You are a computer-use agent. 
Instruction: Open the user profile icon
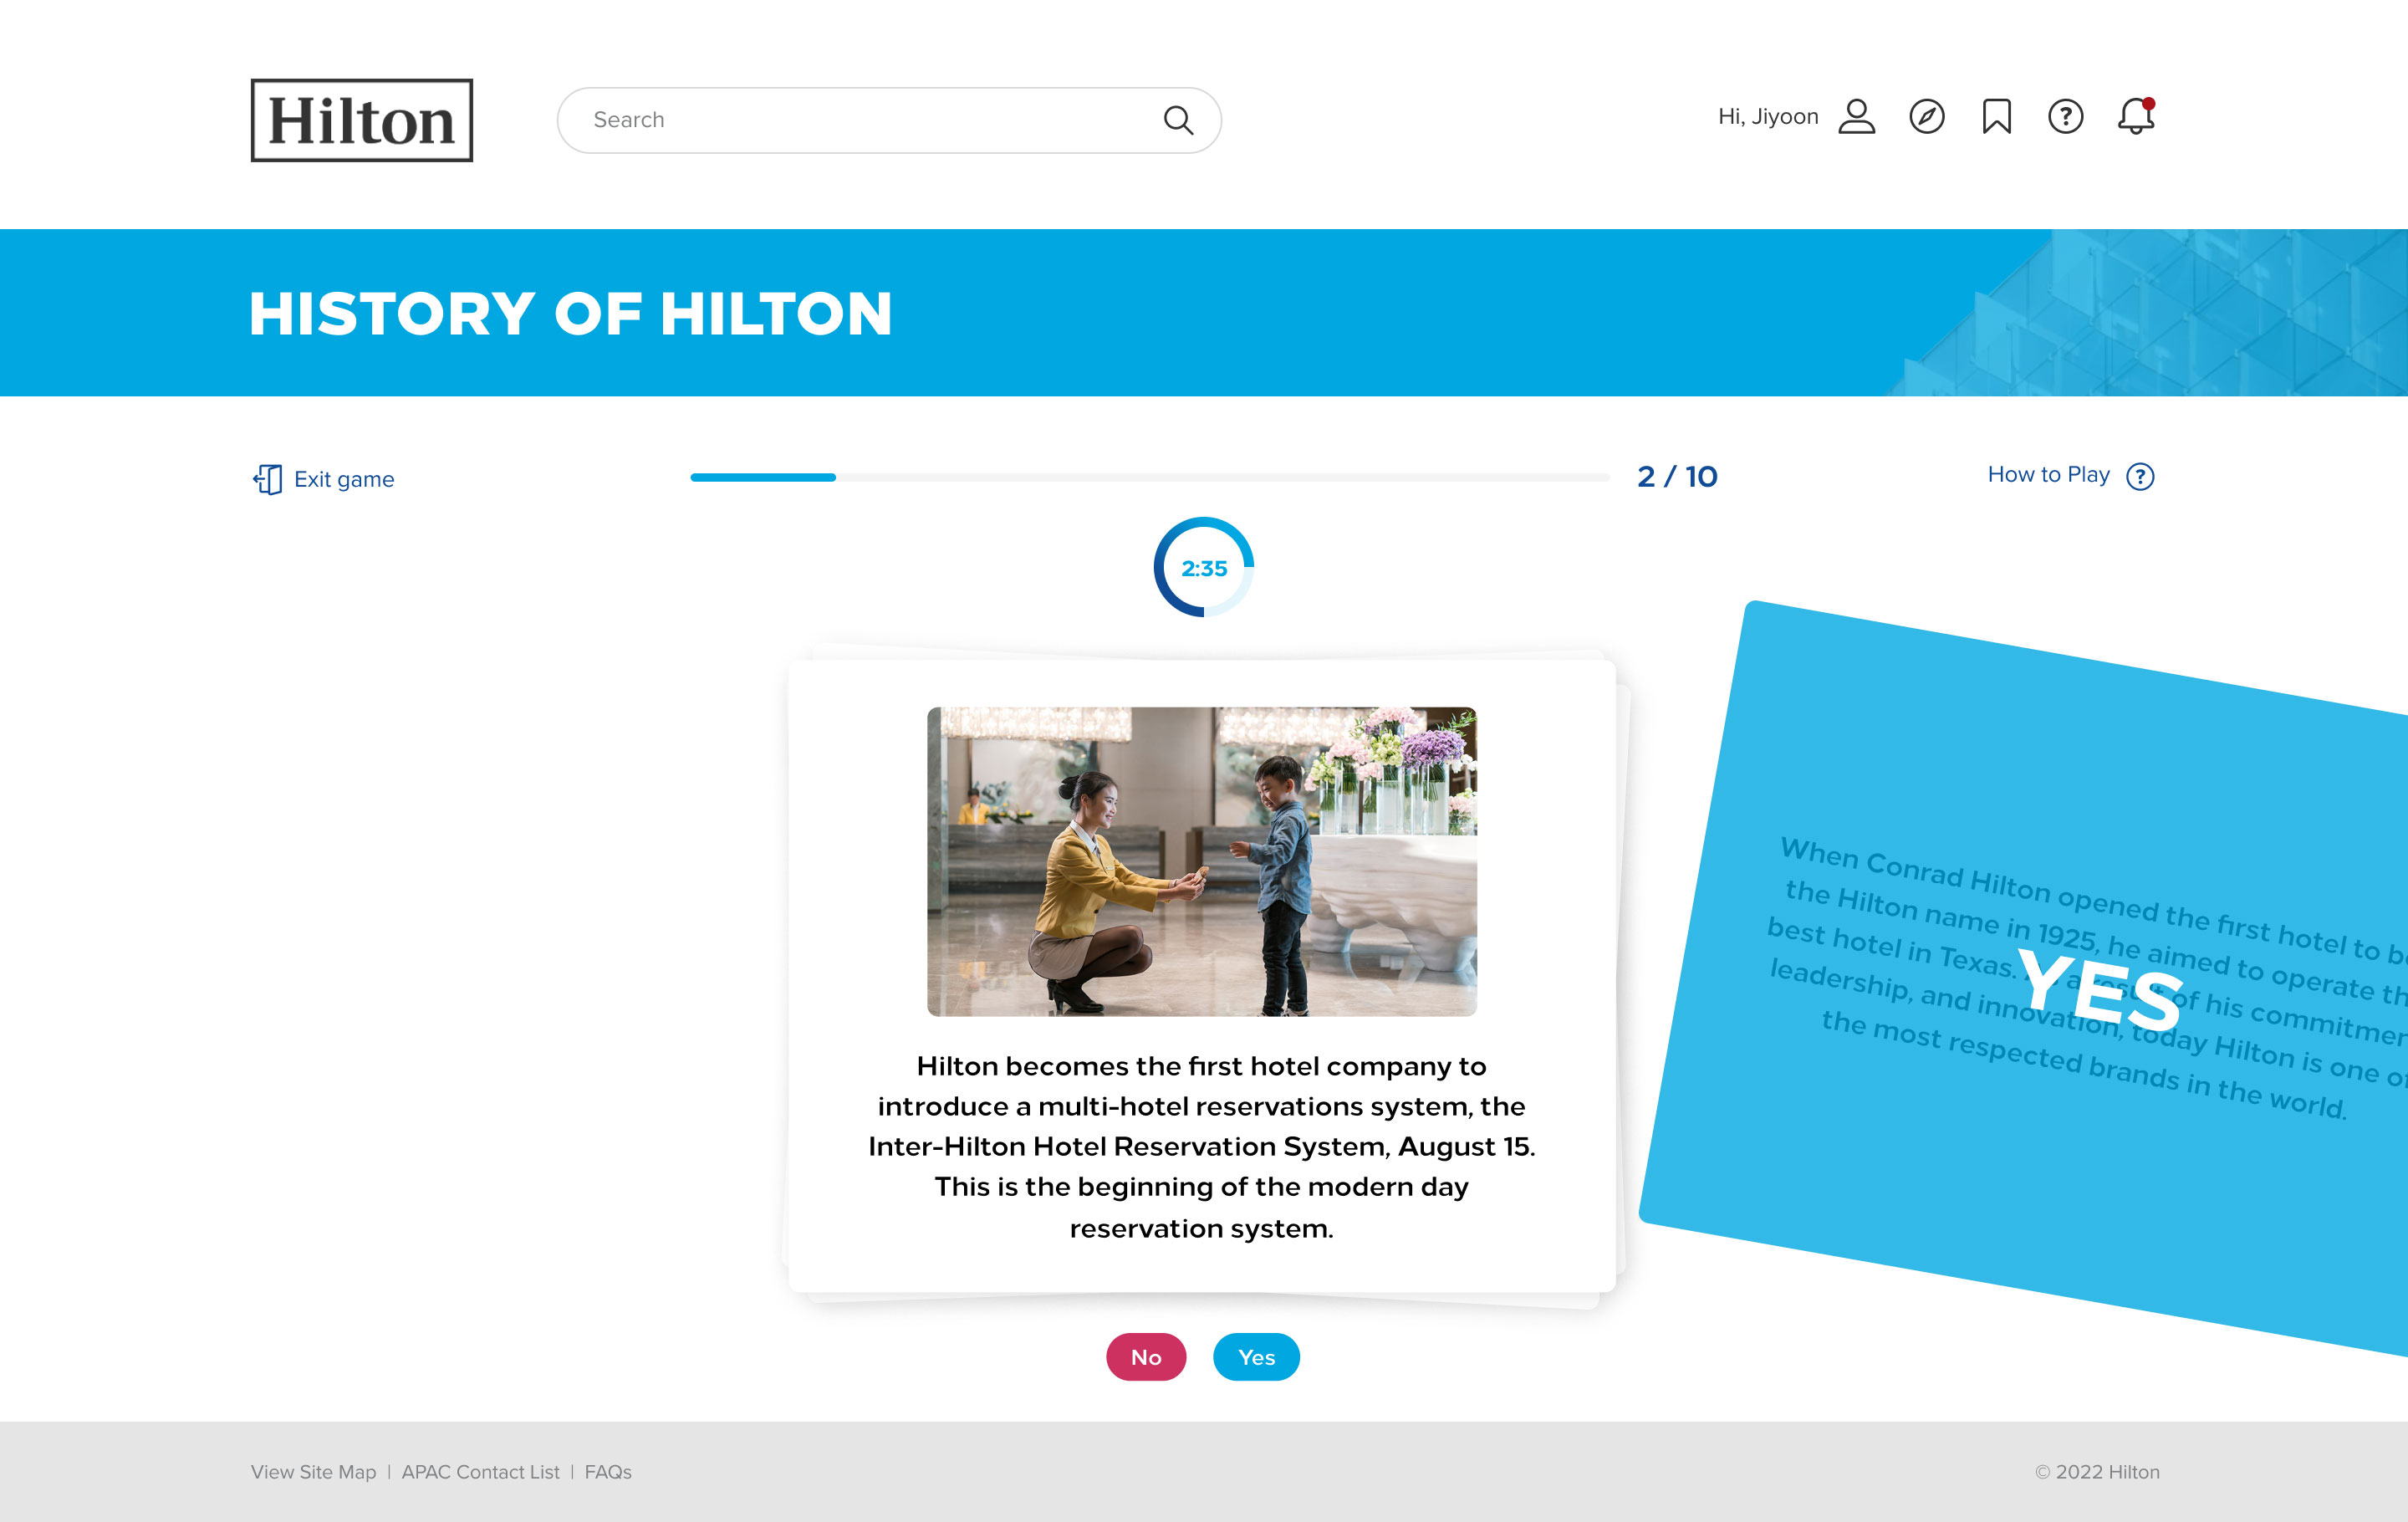(1856, 116)
